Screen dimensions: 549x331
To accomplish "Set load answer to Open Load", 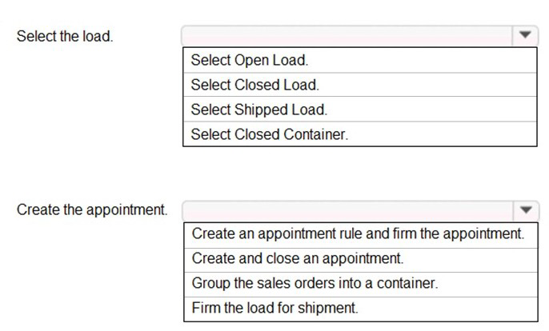I will click(360, 60).
